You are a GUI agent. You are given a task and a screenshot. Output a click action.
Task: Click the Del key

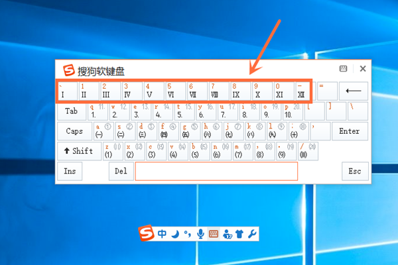121,171
